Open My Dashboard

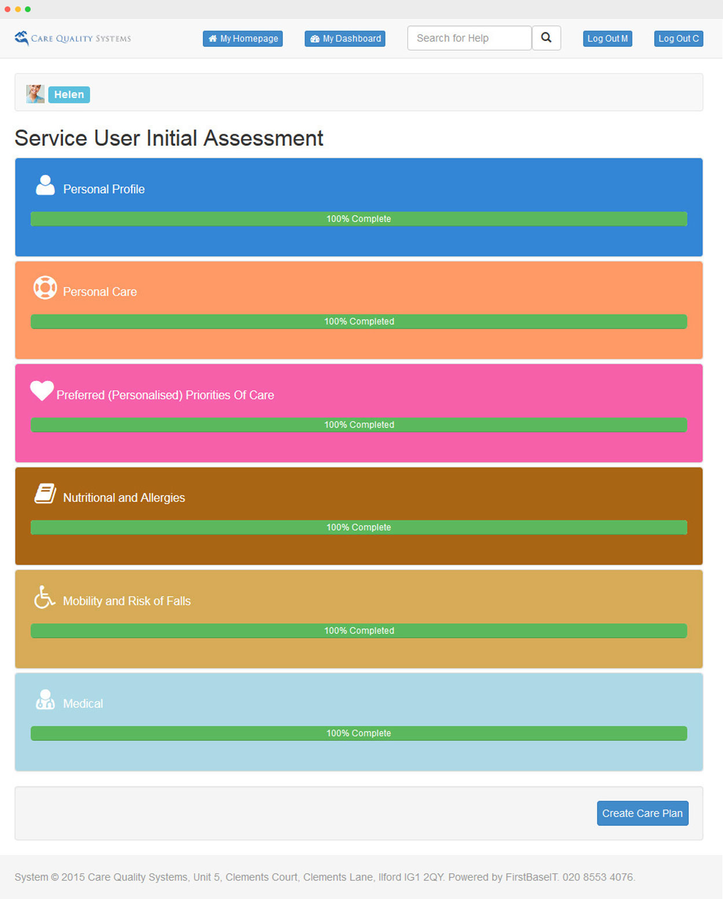coord(345,39)
